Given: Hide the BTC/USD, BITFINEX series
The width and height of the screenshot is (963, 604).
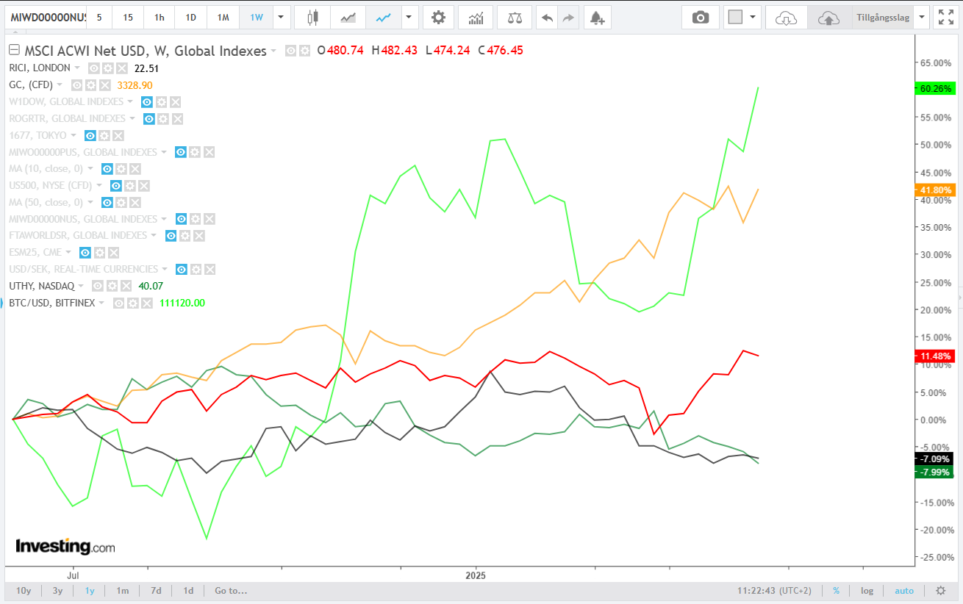Looking at the screenshot, I should [118, 303].
